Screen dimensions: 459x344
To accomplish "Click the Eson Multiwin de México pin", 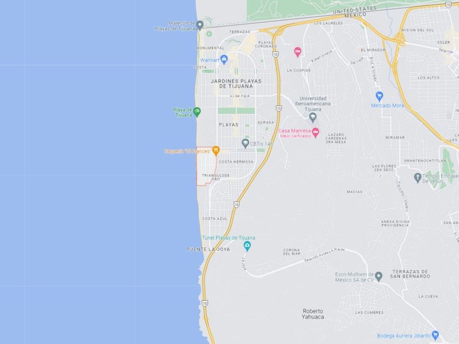I will click(x=379, y=276).
